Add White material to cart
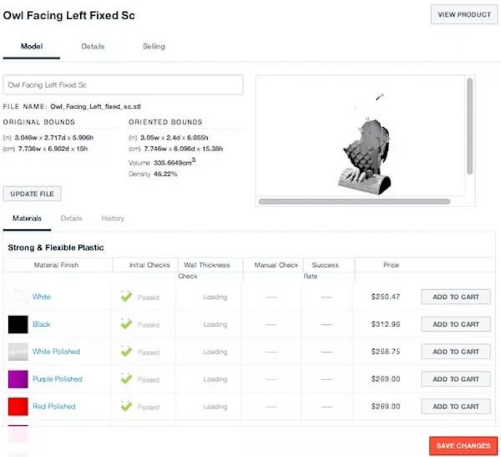Image resolution: width=501 pixels, height=457 pixels. (x=456, y=297)
